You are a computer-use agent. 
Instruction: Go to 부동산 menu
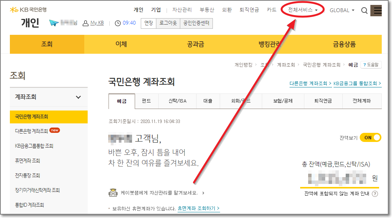coord(207,10)
